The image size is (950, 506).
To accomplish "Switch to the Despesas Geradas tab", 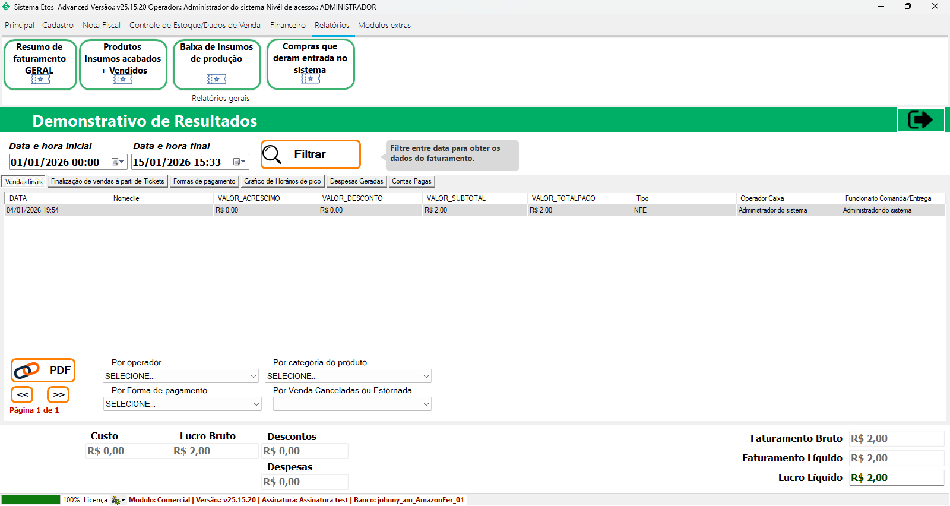I will pos(356,181).
